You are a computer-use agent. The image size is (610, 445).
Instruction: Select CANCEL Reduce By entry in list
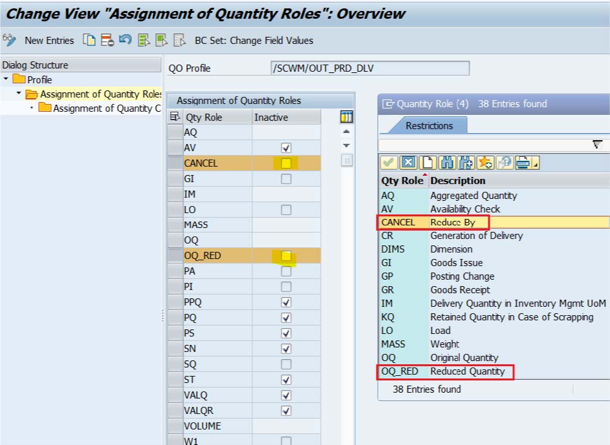(453, 222)
